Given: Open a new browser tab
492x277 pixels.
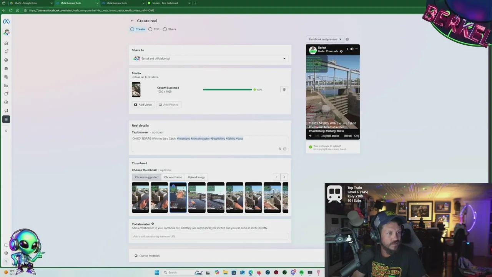Looking at the screenshot, I should [196, 3].
